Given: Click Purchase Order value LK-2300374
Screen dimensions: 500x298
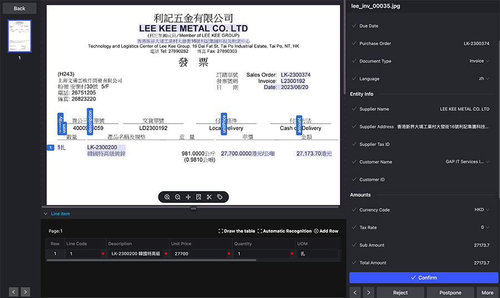Looking at the screenshot, I should tap(477, 43).
